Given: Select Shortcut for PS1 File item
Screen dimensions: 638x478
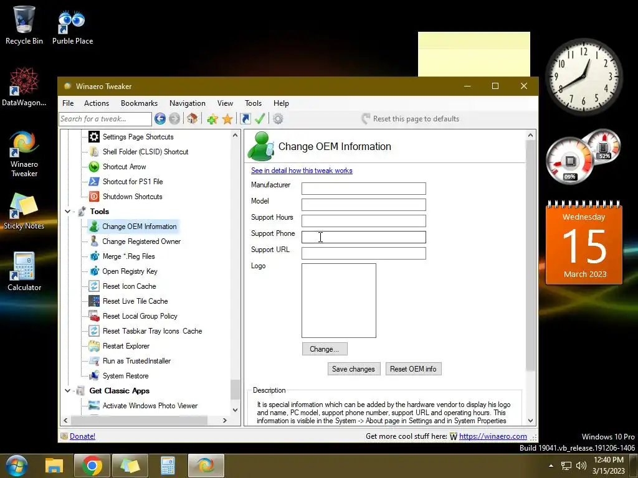Looking at the screenshot, I should (x=133, y=182).
